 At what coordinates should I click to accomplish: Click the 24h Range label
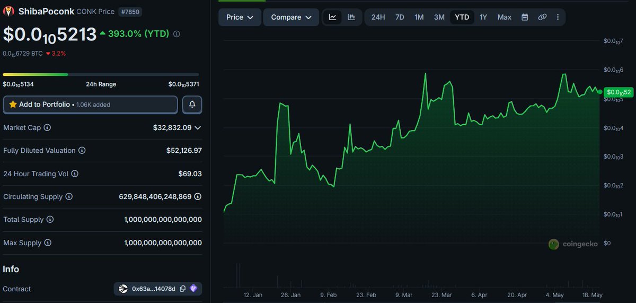click(x=101, y=84)
